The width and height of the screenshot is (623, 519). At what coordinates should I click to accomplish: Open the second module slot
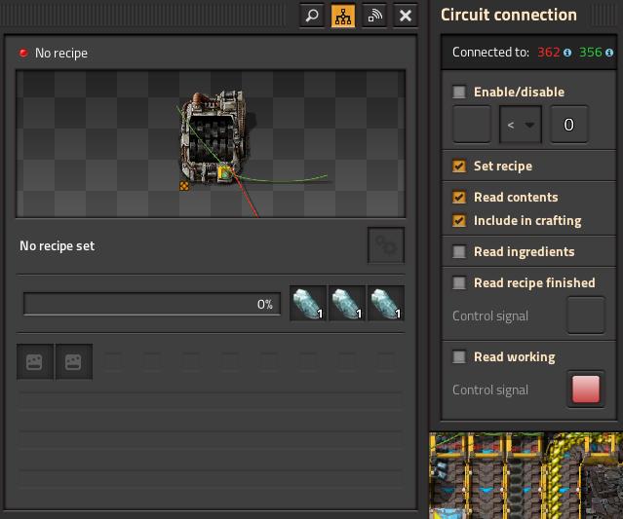[x=74, y=362]
